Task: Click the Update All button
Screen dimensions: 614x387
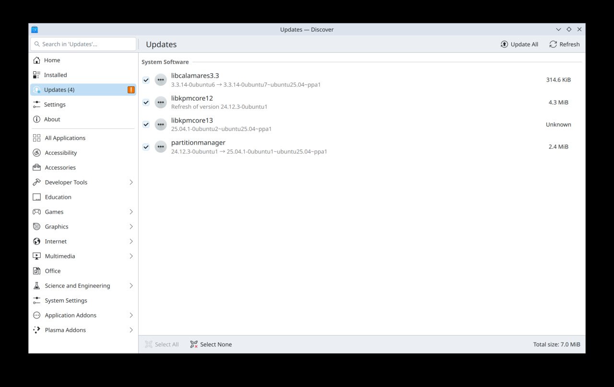Action: 520,45
